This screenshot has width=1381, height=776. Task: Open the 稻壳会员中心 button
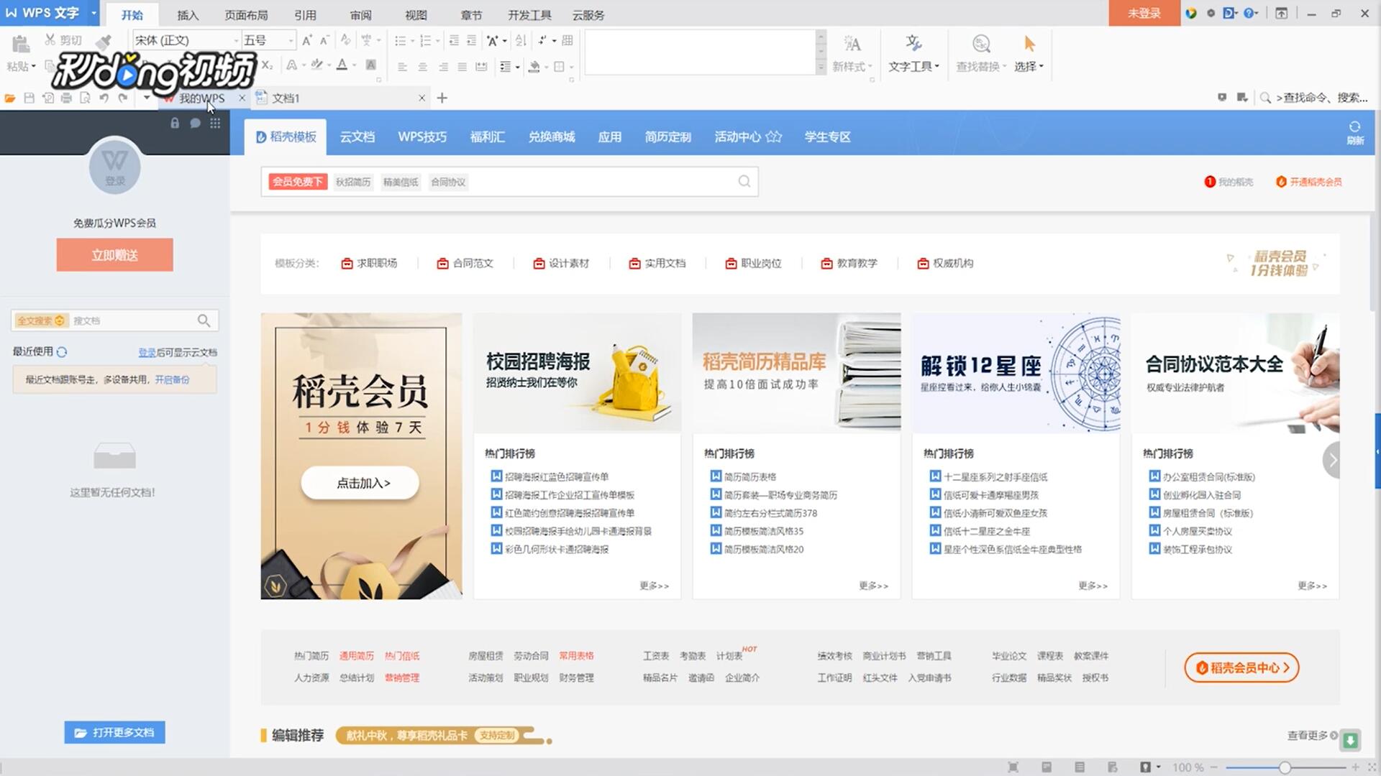1241,668
